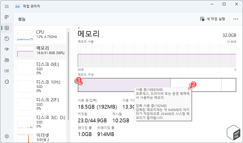Click the 사용 중(압축) label
Image resolution: width=243 pixels, height=143 pixels.
click(87, 101)
